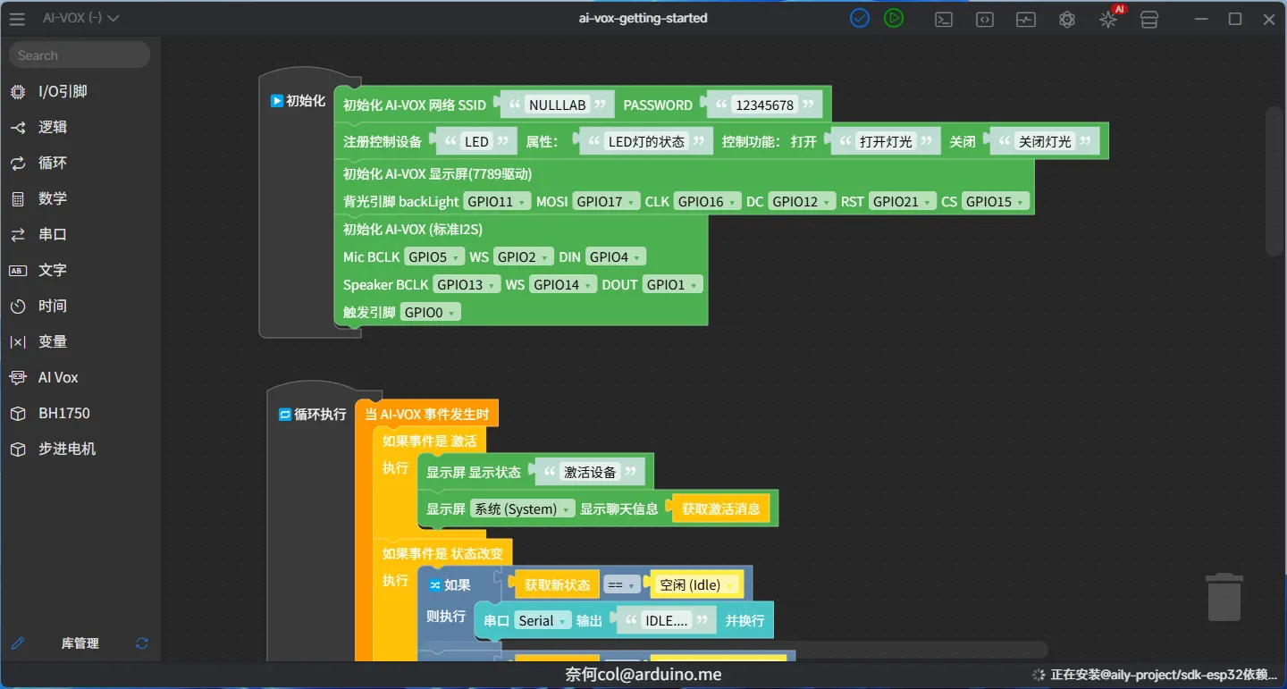This screenshot has height=689, width=1287.
Task: Expand the AI-VOX (-) board dropdown
Action: coord(80,18)
